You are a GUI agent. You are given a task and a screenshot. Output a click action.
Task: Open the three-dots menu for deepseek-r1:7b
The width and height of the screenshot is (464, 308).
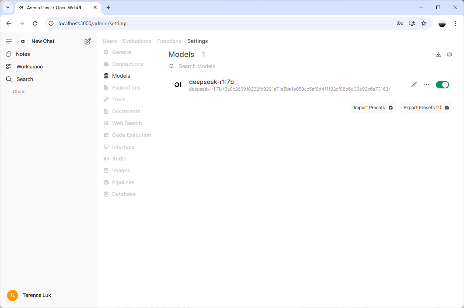pos(427,85)
